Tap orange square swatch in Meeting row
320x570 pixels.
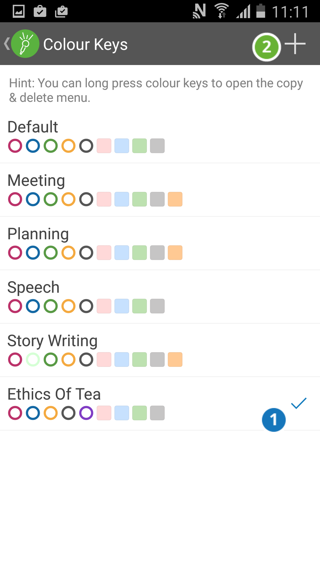pos(175,199)
